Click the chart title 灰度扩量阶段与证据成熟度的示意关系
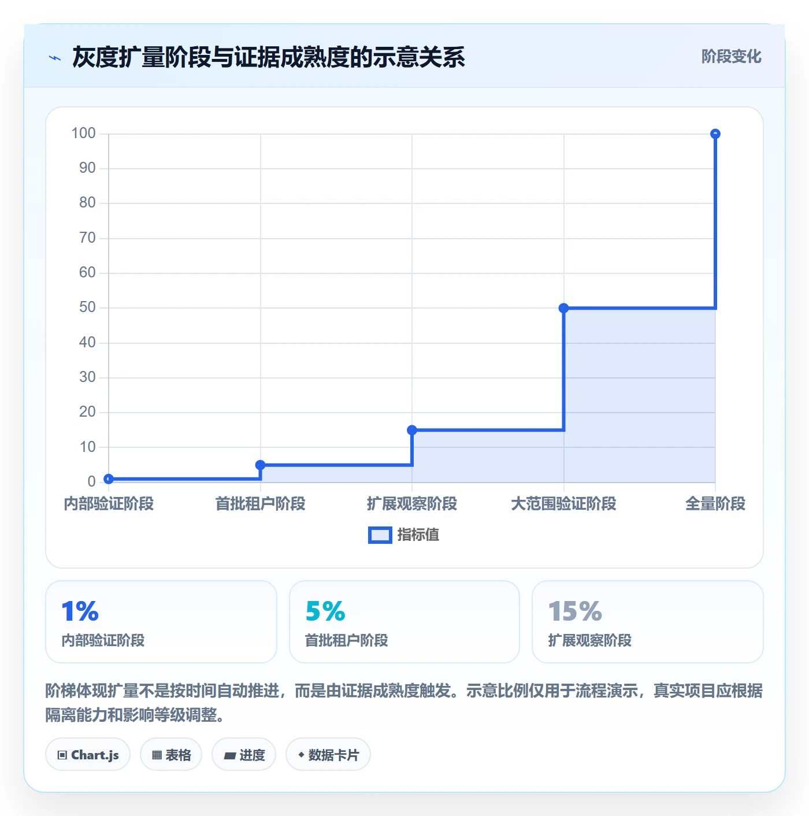The height and width of the screenshot is (816, 809). coord(269,57)
